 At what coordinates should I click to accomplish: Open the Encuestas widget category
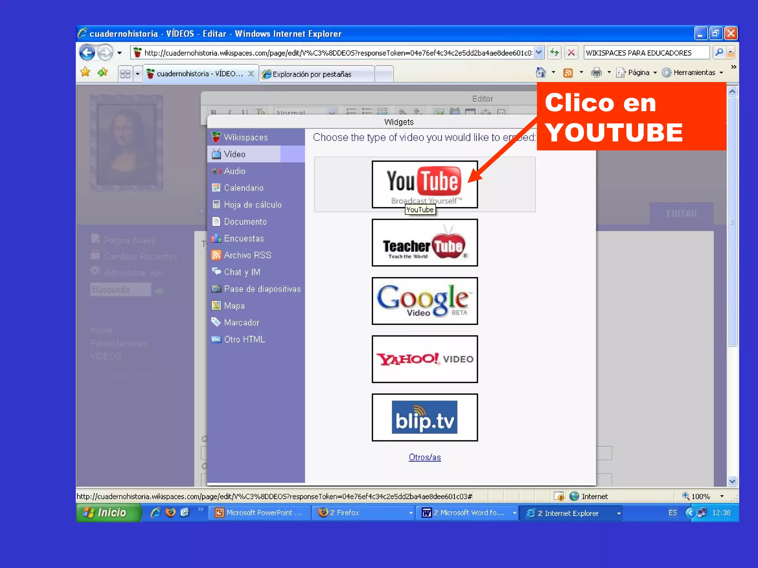pos(256,239)
